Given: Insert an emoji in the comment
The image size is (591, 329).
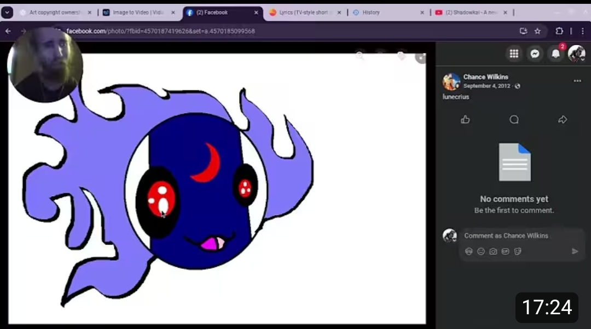Looking at the screenshot, I should point(481,251).
